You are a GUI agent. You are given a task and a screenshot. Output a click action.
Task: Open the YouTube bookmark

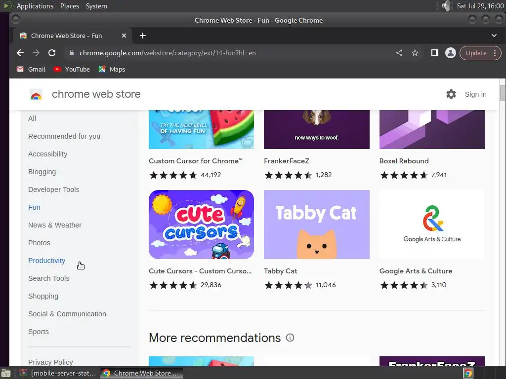pos(72,69)
